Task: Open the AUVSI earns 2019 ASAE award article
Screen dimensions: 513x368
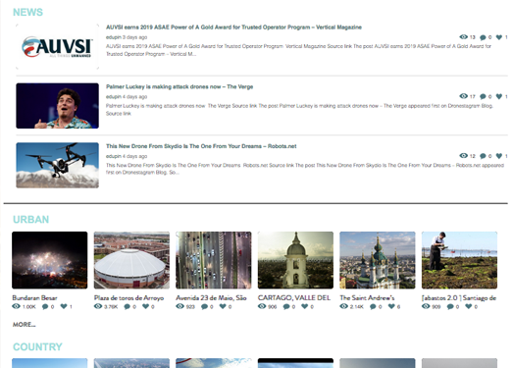Action: coord(233,27)
